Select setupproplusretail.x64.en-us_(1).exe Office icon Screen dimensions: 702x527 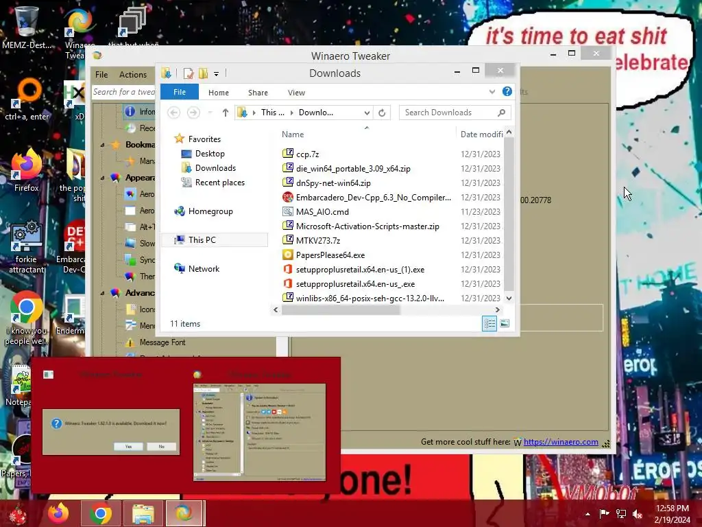tap(288, 269)
